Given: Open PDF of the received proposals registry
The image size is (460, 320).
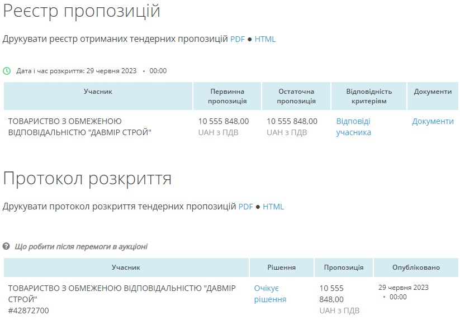Looking at the screenshot, I should [238, 39].
